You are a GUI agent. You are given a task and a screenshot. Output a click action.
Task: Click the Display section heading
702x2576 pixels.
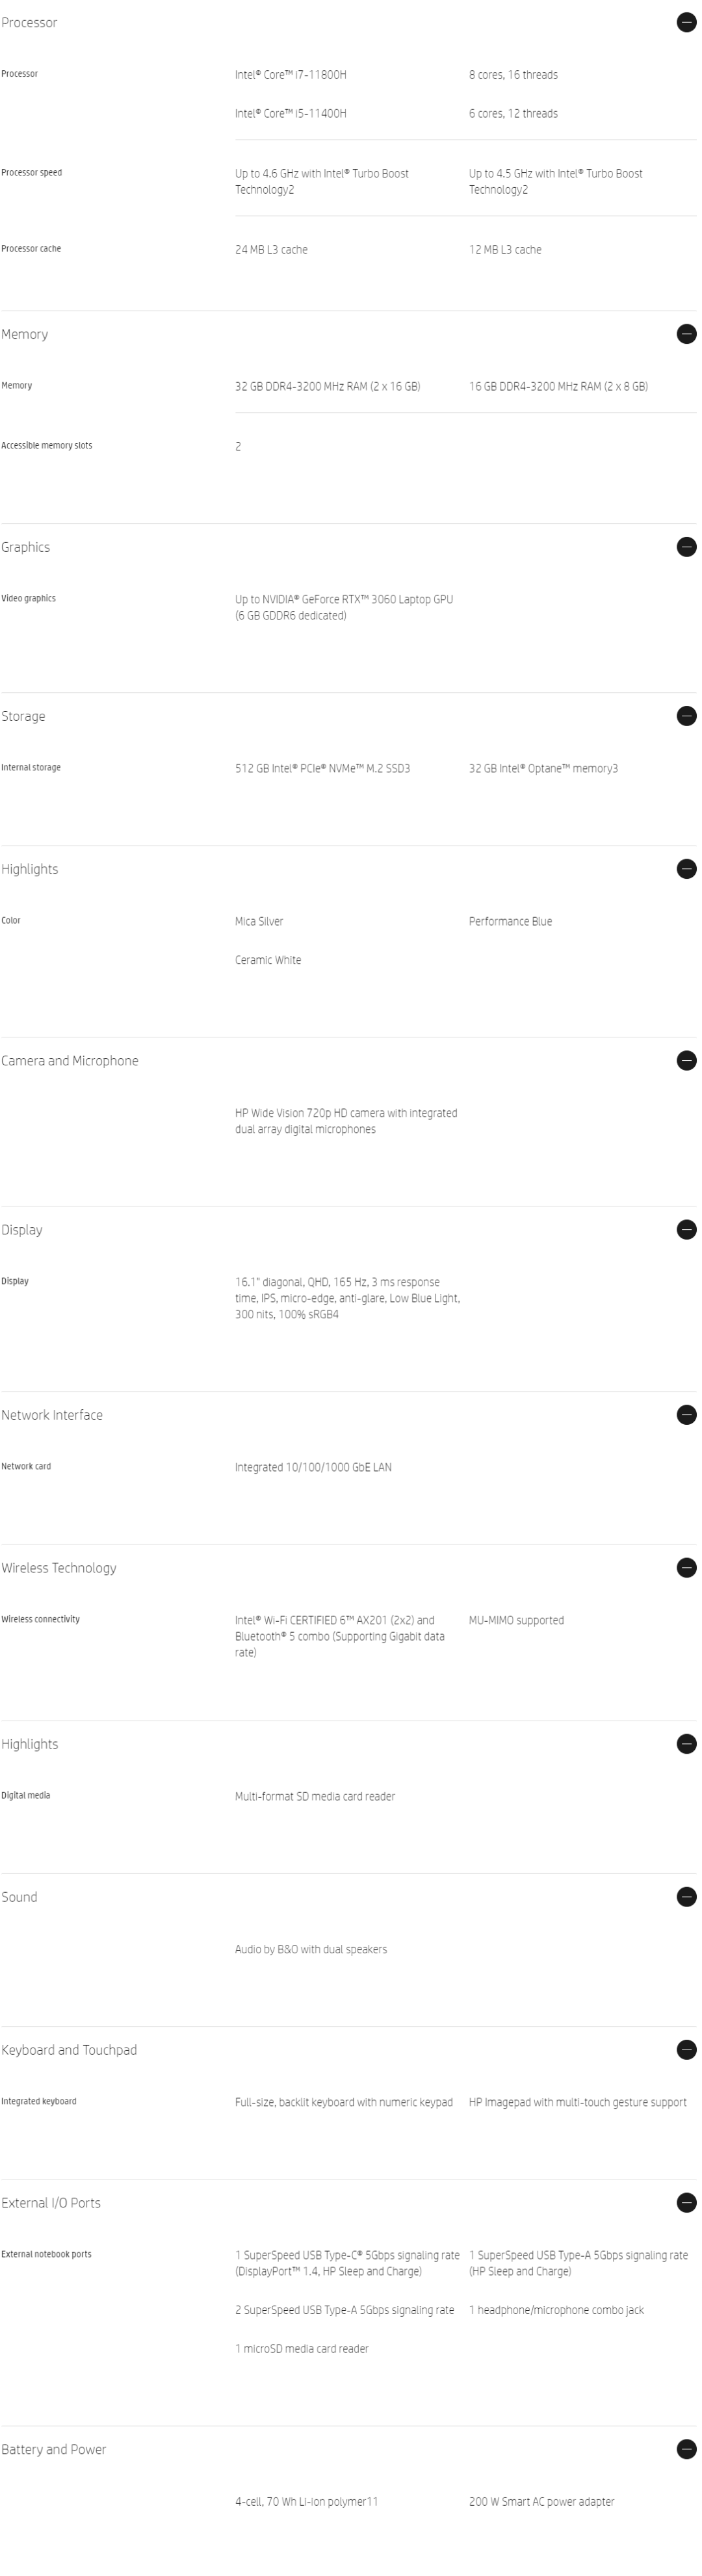[22, 1230]
